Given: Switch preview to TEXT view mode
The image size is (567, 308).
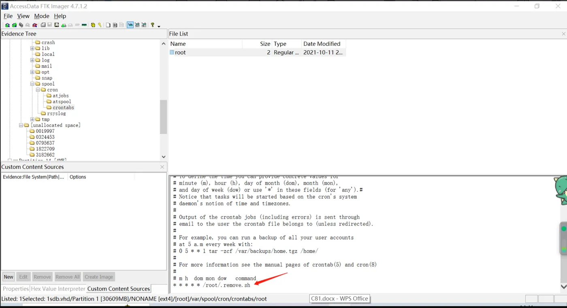Looking at the screenshot, I should 137,25.
